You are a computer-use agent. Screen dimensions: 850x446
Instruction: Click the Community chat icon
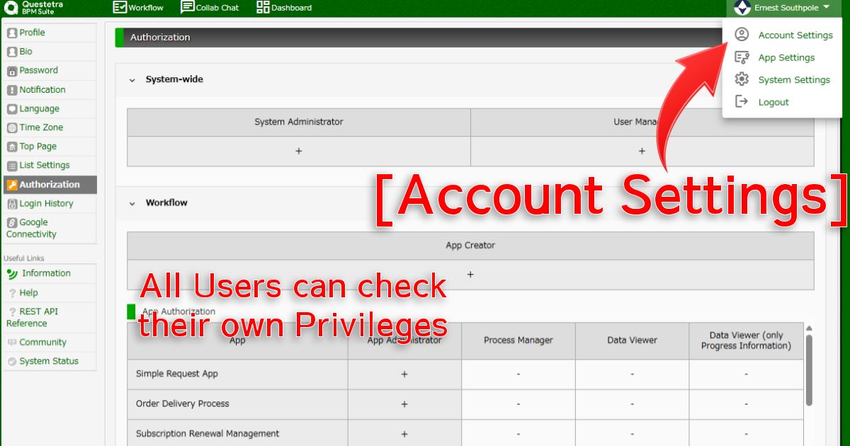[x=12, y=343]
